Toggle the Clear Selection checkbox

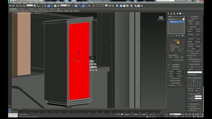pos(188,75)
